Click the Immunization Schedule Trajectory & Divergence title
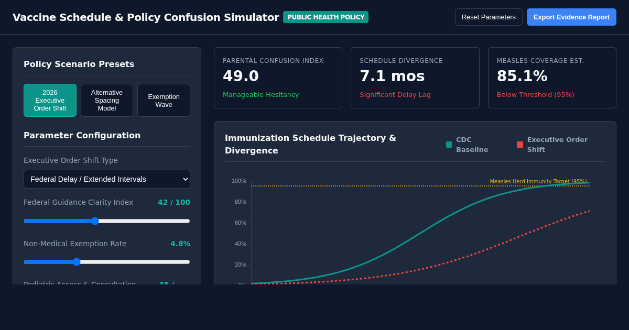This screenshot has width=629, height=330. pyautogui.click(x=310, y=144)
